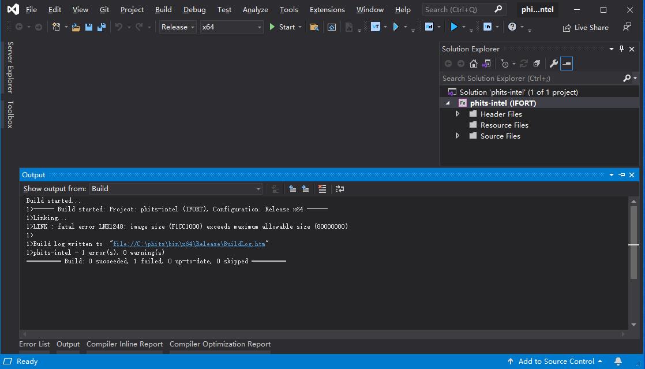Click the notifications bell in status bar
This screenshot has height=369, width=645.
(x=618, y=361)
